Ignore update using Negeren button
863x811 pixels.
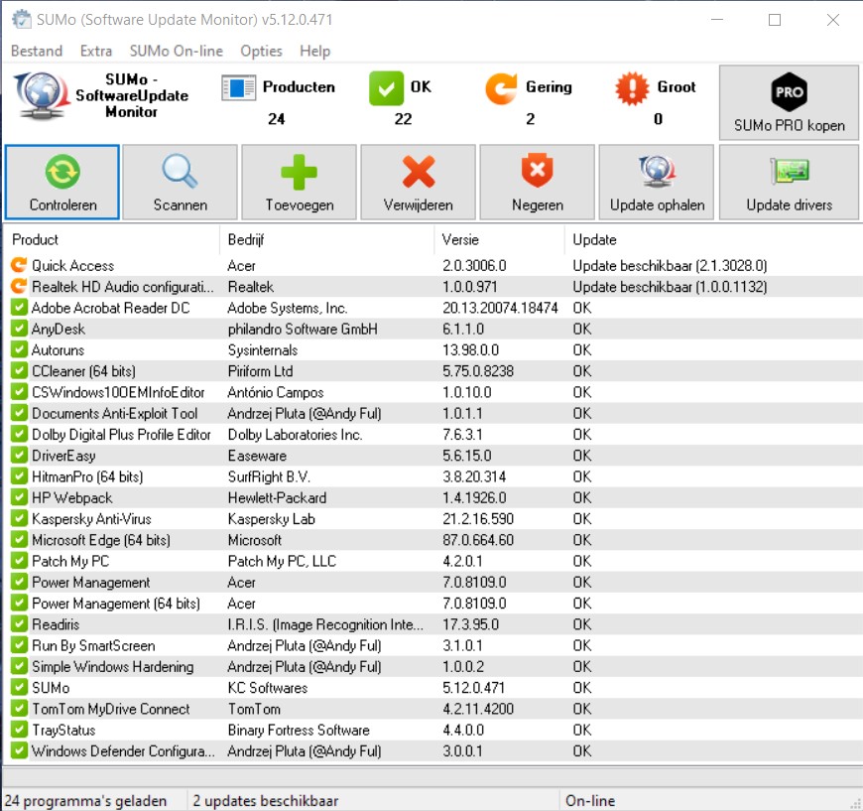tap(538, 183)
